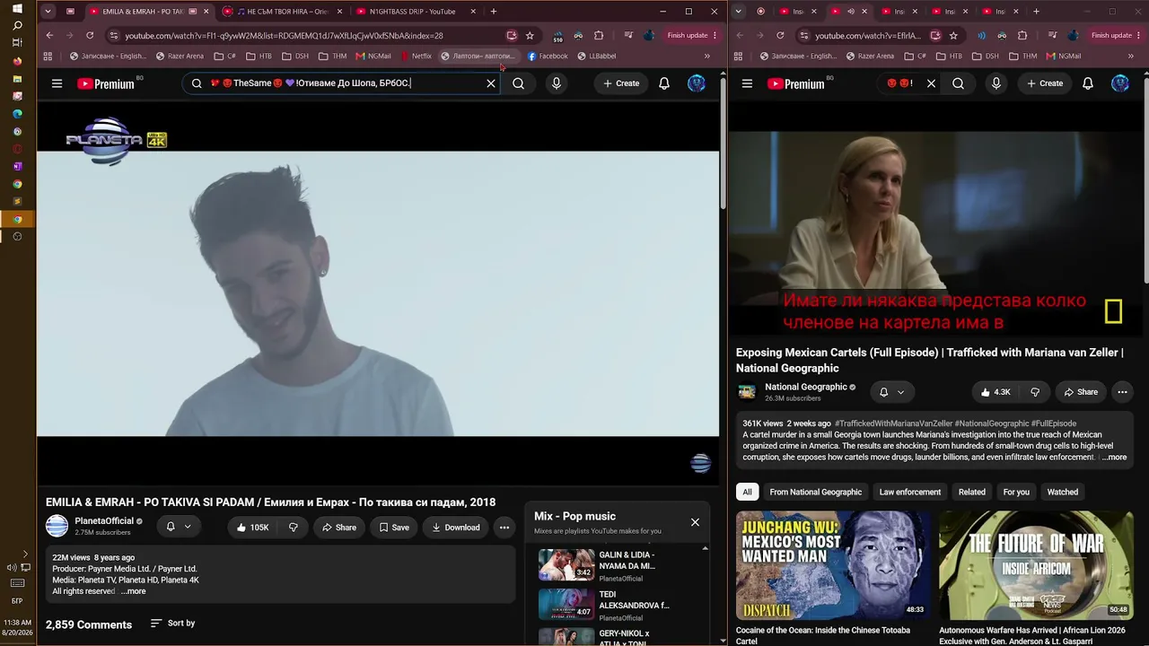Share the Emilia & Emrah video
Screen dimensions: 1149x646
(x=339, y=528)
